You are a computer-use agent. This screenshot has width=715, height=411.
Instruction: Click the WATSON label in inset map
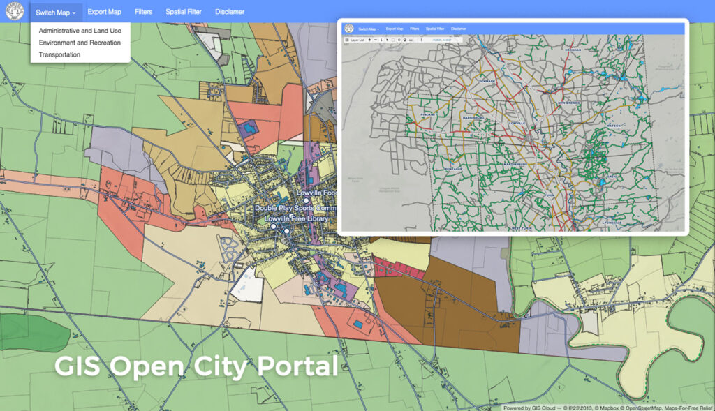613,126
